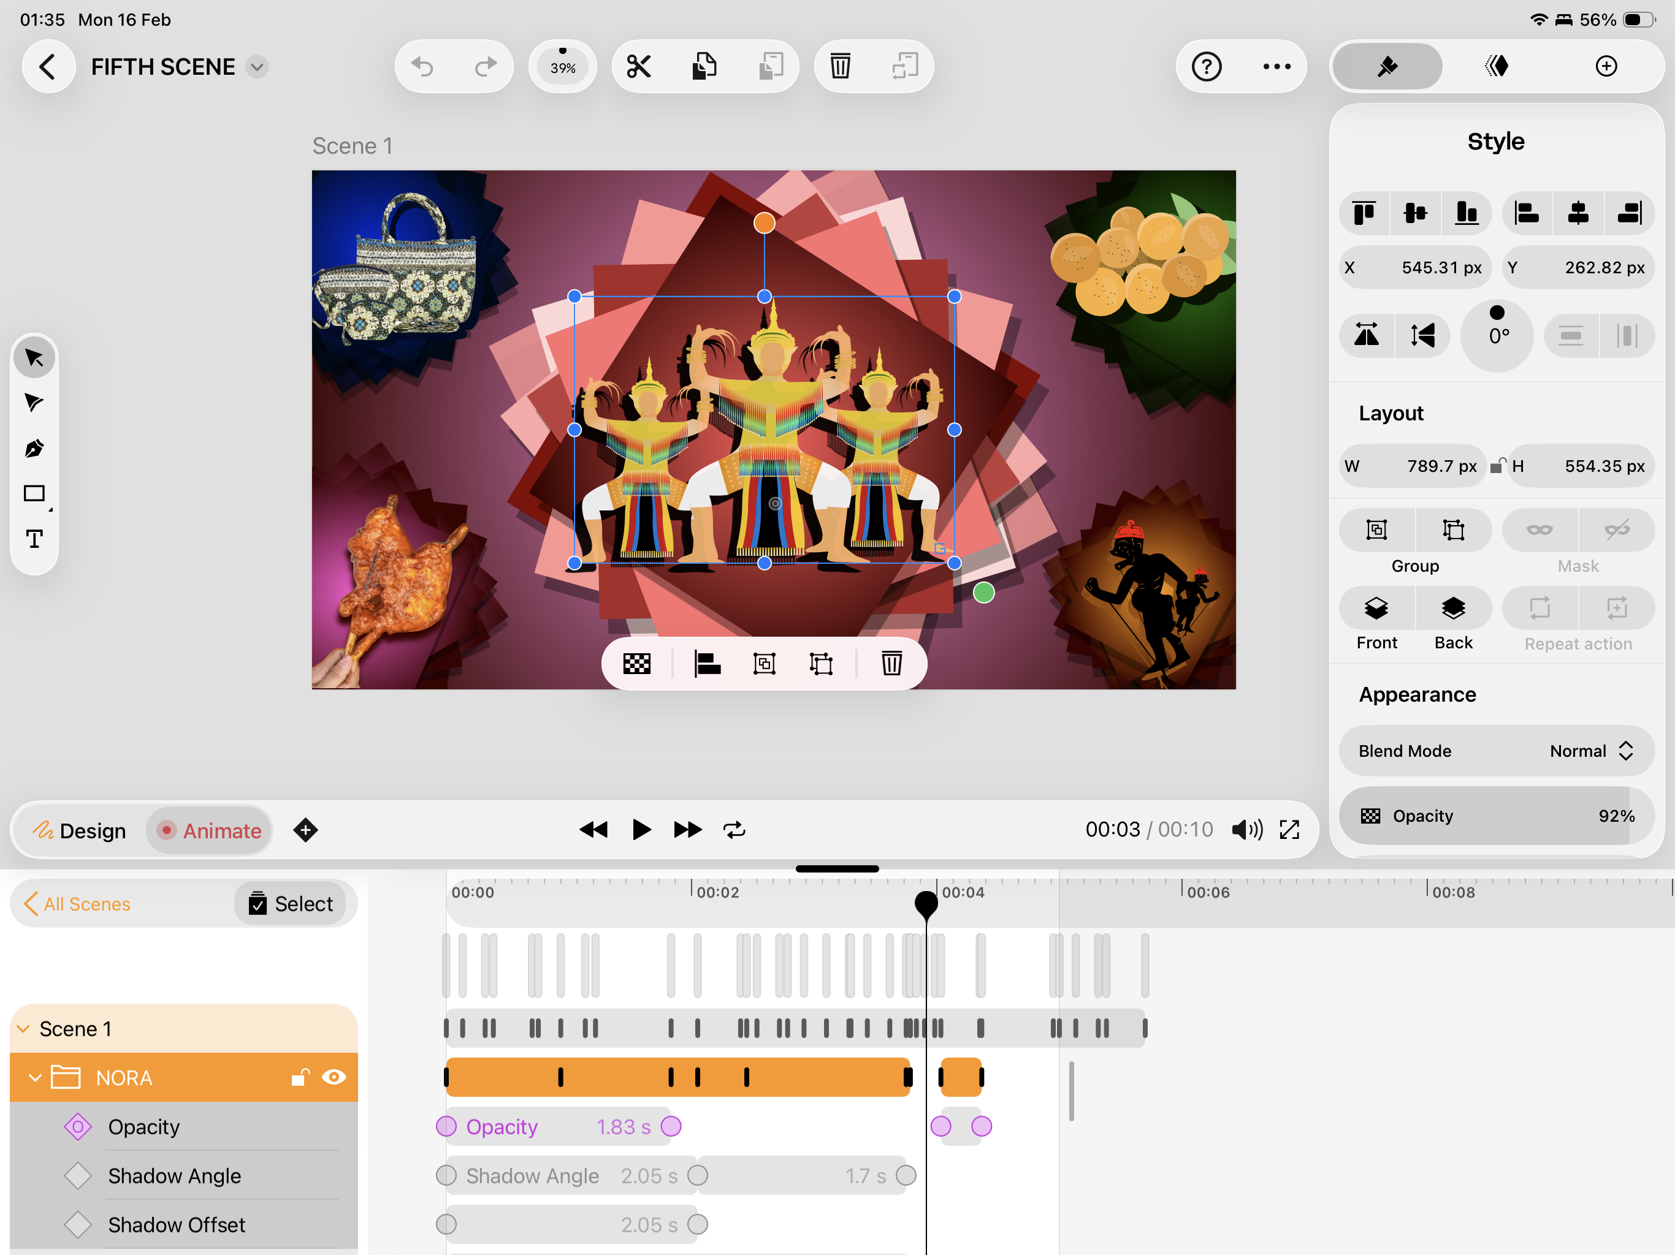Adjust the Opacity slider set to 92%
The width and height of the screenshot is (1675, 1255).
coord(1495,816)
